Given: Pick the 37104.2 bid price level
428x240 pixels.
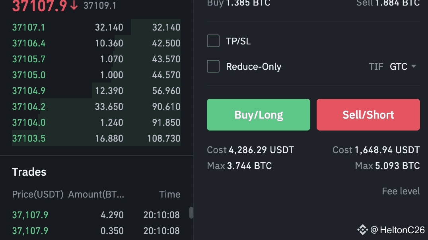Looking at the screenshot, I should point(29,107).
